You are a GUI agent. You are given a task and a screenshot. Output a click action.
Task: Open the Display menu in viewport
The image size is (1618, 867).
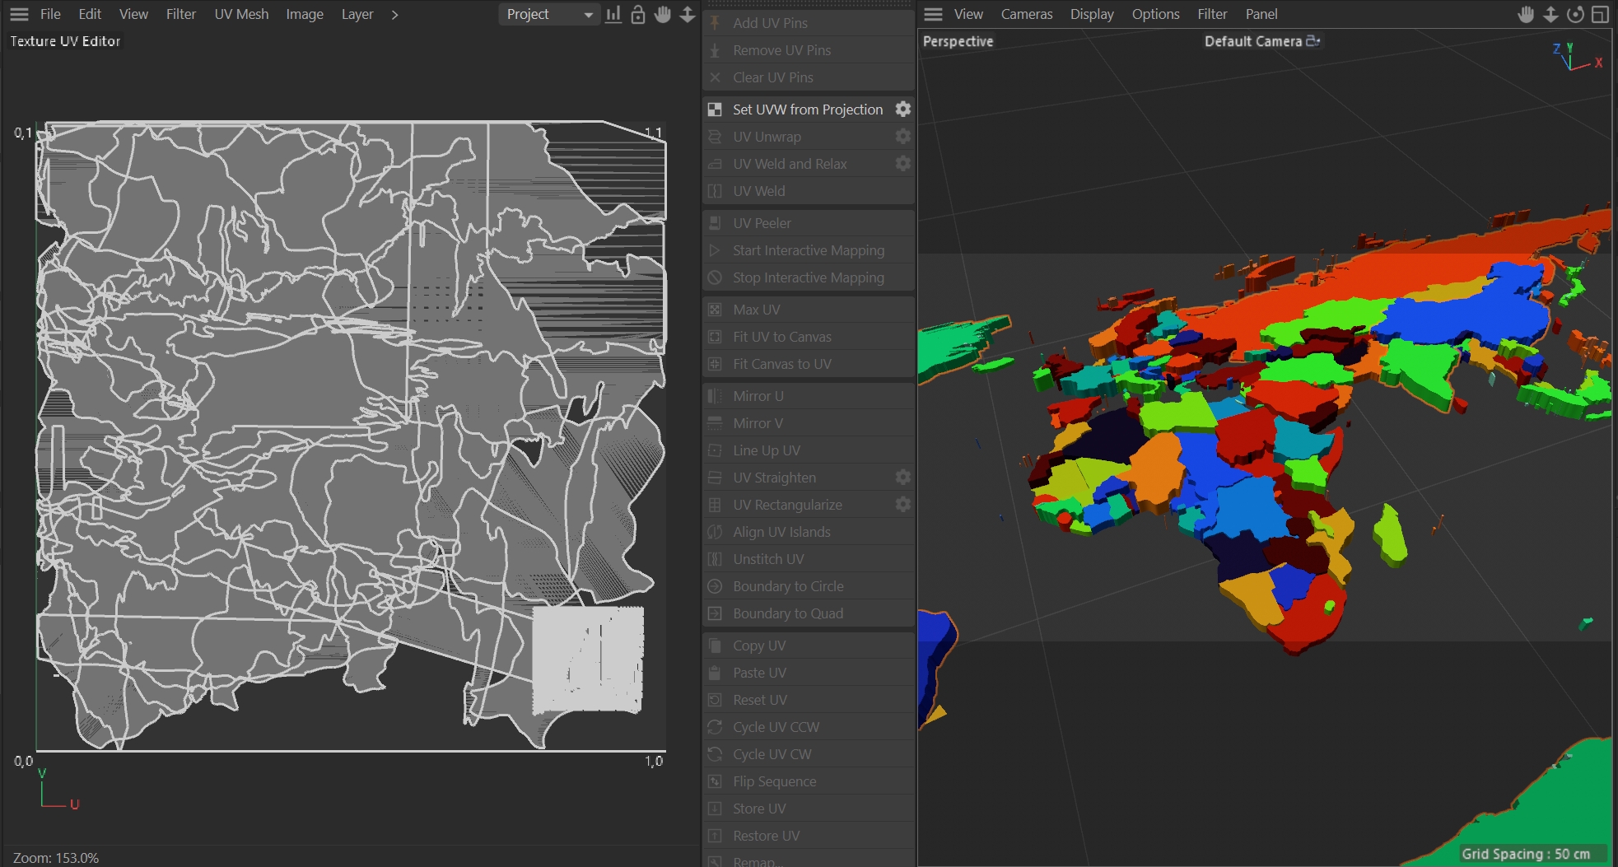coord(1092,14)
